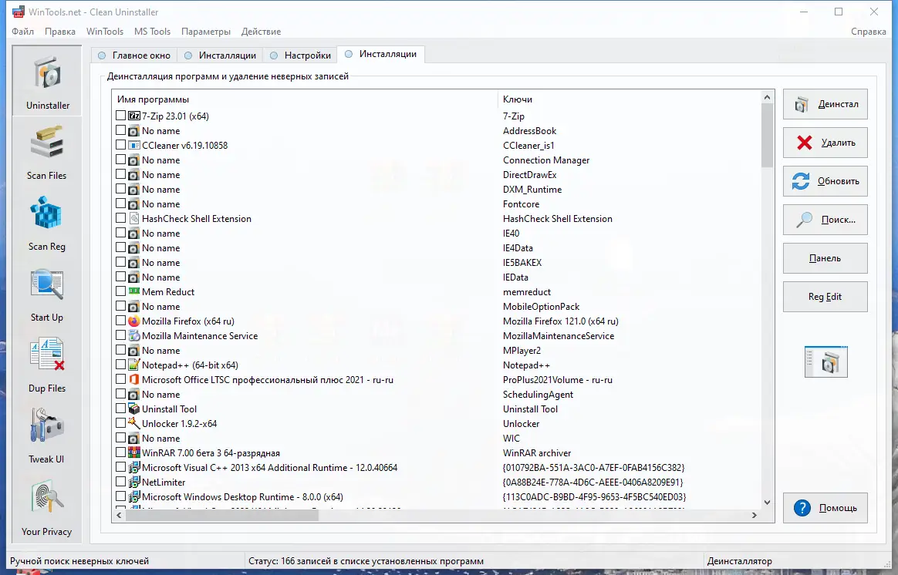This screenshot has height=575, width=898.
Task: Click the NetLimiter installer icon
Action: [x=133, y=482]
